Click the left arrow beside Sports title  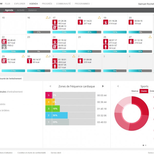[118, 86]
